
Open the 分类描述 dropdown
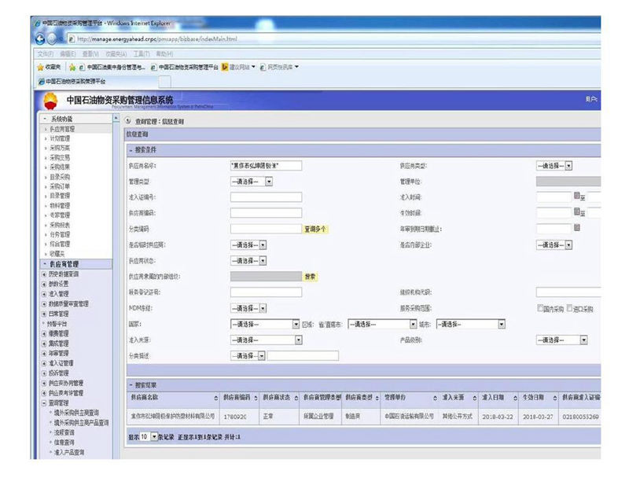pos(248,356)
